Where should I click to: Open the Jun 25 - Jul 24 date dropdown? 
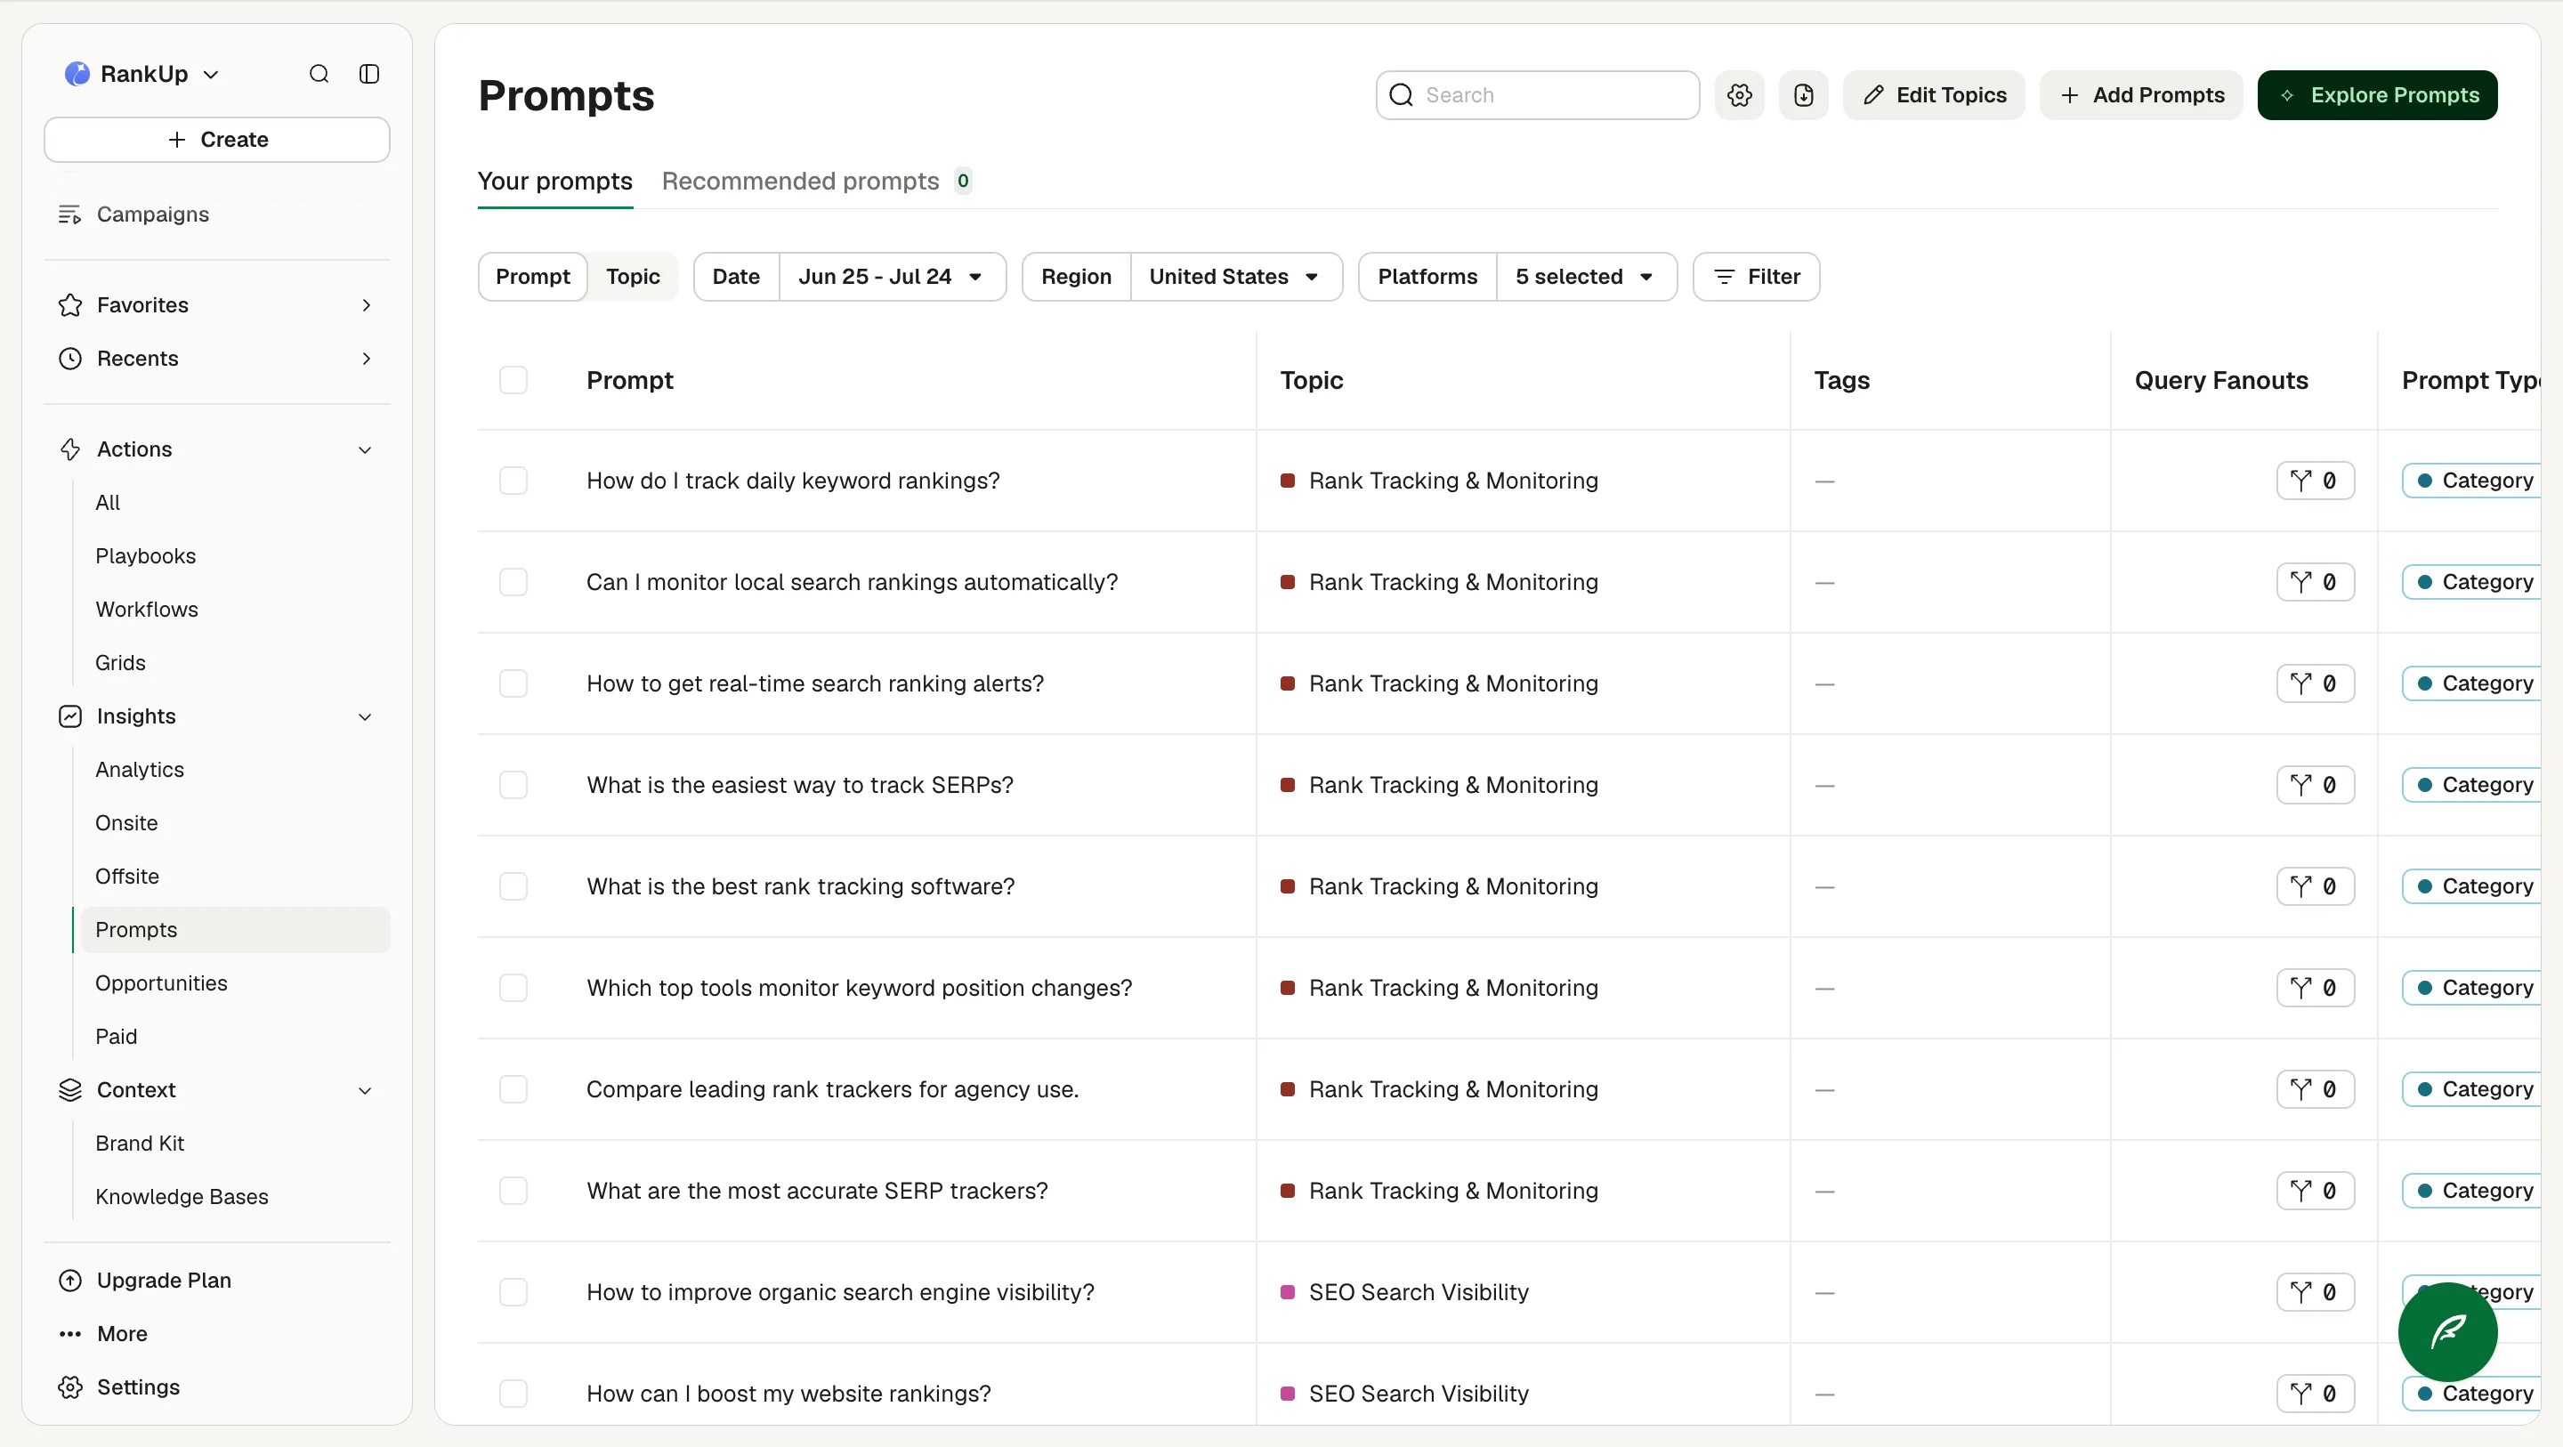click(x=891, y=277)
